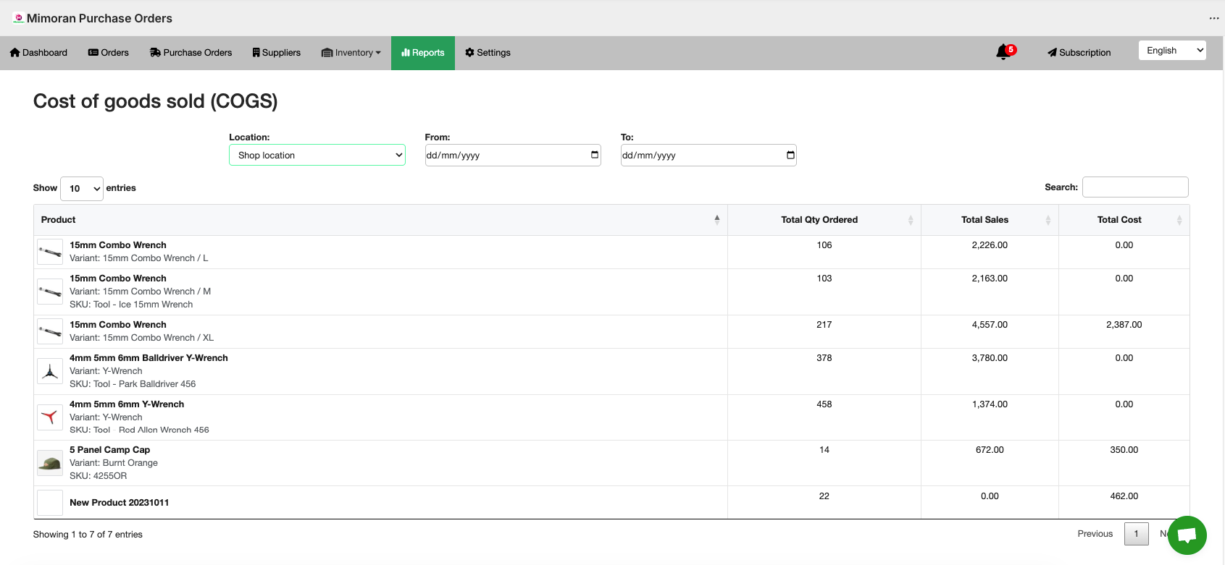This screenshot has height=565, width=1225.
Task: Click the 5 Panel Camp Cap thumbnail
Action: click(x=50, y=463)
